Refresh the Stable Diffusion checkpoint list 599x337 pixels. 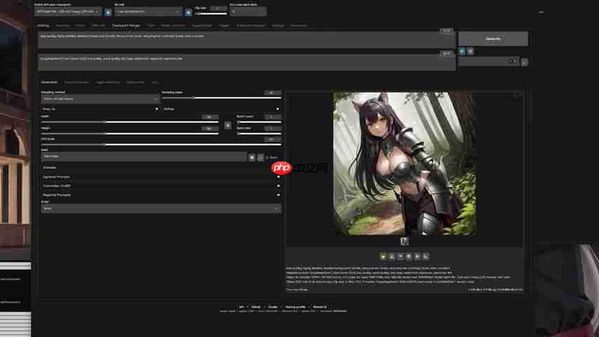click(108, 12)
